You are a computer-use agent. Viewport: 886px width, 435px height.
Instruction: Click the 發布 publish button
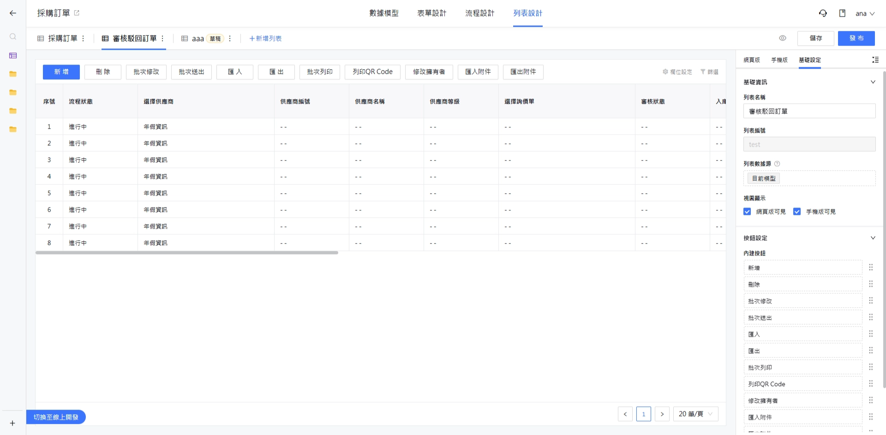point(856,38)
